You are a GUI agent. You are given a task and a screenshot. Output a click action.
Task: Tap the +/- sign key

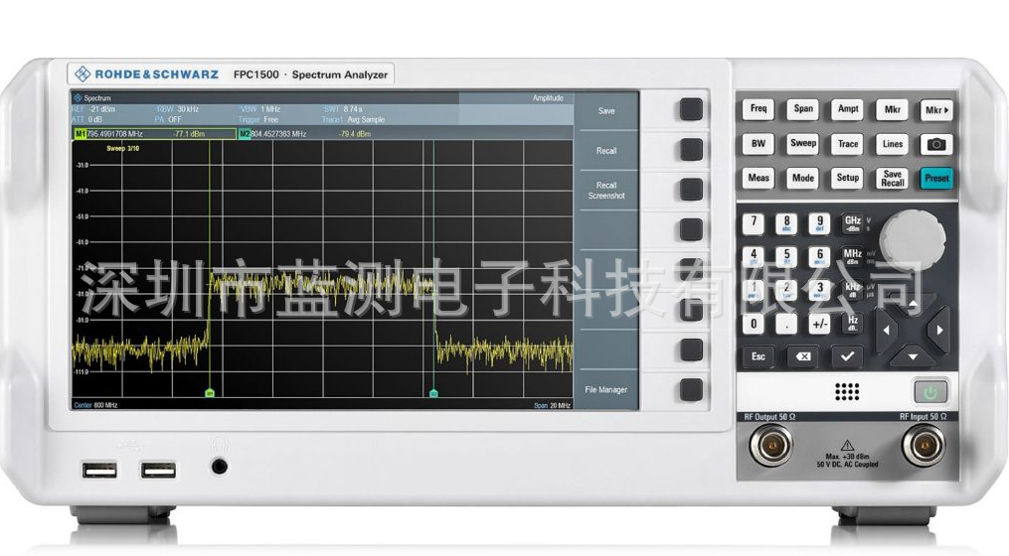pyautogui.click(x=820, y=324)
